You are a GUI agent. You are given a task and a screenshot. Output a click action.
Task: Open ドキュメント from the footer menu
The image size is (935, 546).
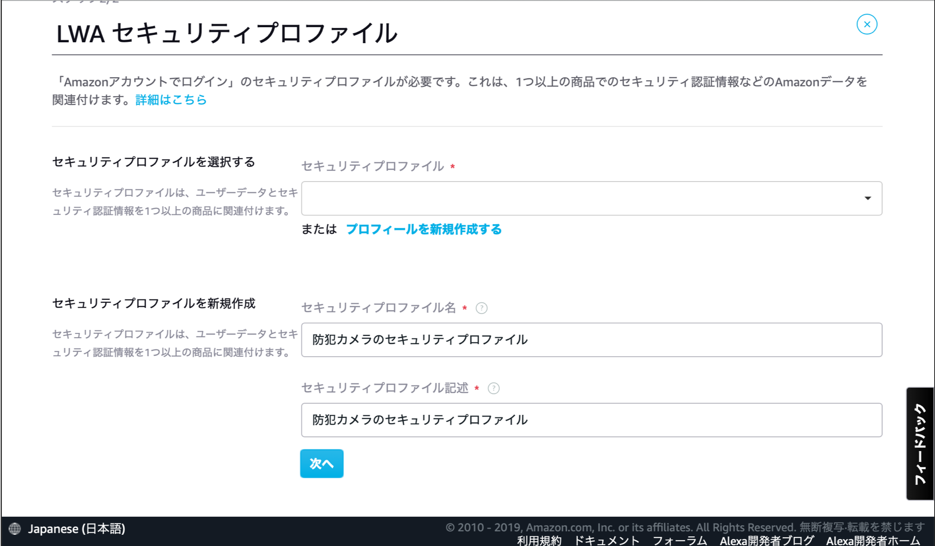click(x=607, y=541)
